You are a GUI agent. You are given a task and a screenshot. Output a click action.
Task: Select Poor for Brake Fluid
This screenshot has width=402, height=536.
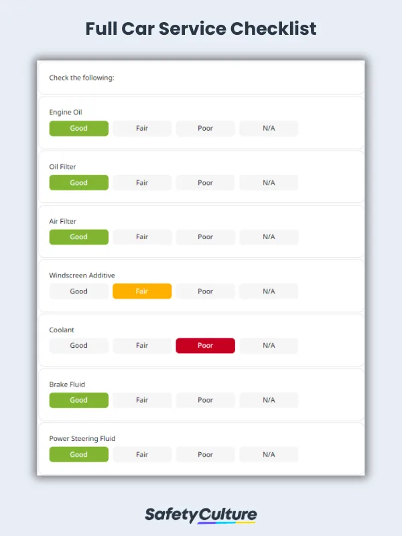(205, 400)
